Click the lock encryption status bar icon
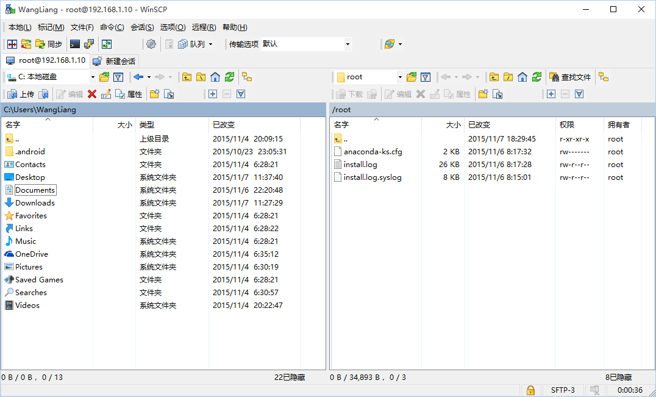Image resolution: width=656 pixels, height=397 pixels. (530, 390)
